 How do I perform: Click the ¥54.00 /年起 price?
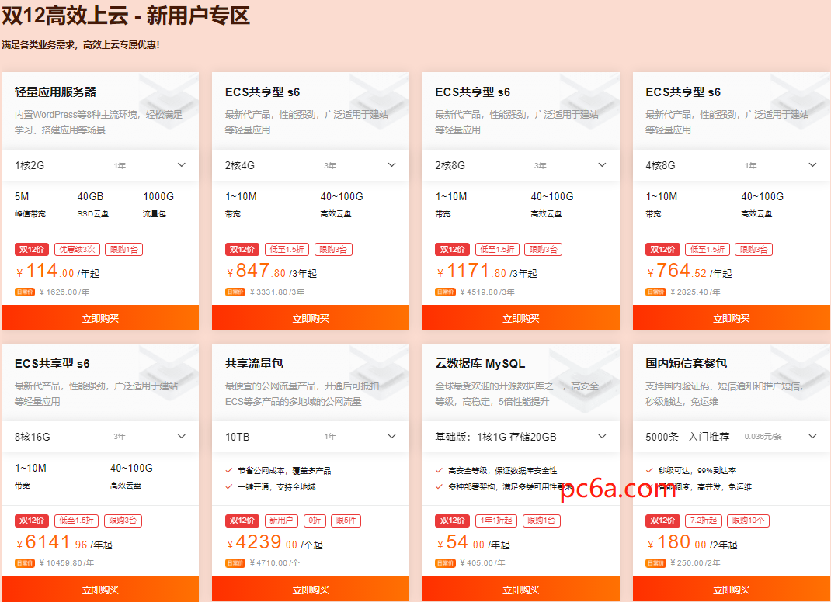[x=473, y=543]
